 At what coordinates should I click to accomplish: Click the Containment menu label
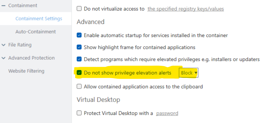(x=23, y=6)
